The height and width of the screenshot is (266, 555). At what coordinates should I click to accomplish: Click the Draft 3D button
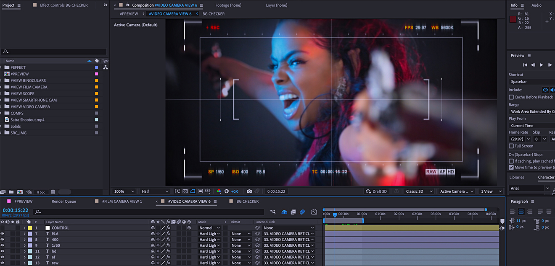point(376,191)
